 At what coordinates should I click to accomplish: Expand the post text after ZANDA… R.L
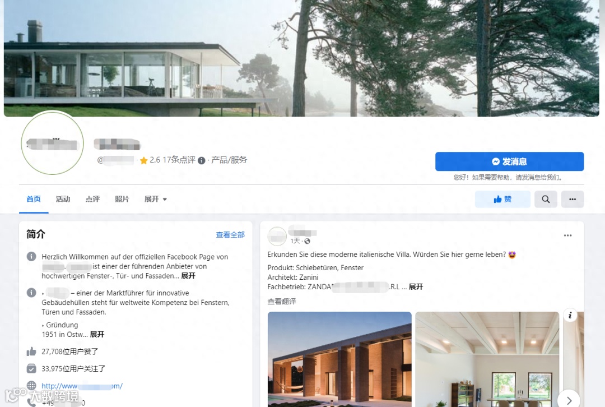coord(416,287)
